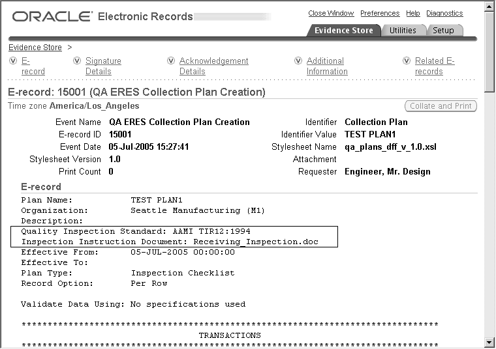Image resolution: width=496 pixels, height=349 pixels.
Task: Click the event date 05-Jul-2005 15:27:41
Action: tap(149, 147)
